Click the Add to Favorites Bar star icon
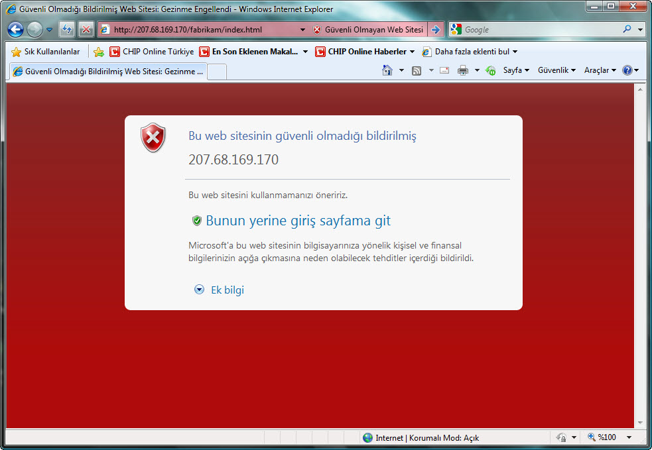This screenshot has height=450, width=652. [99, 52]
